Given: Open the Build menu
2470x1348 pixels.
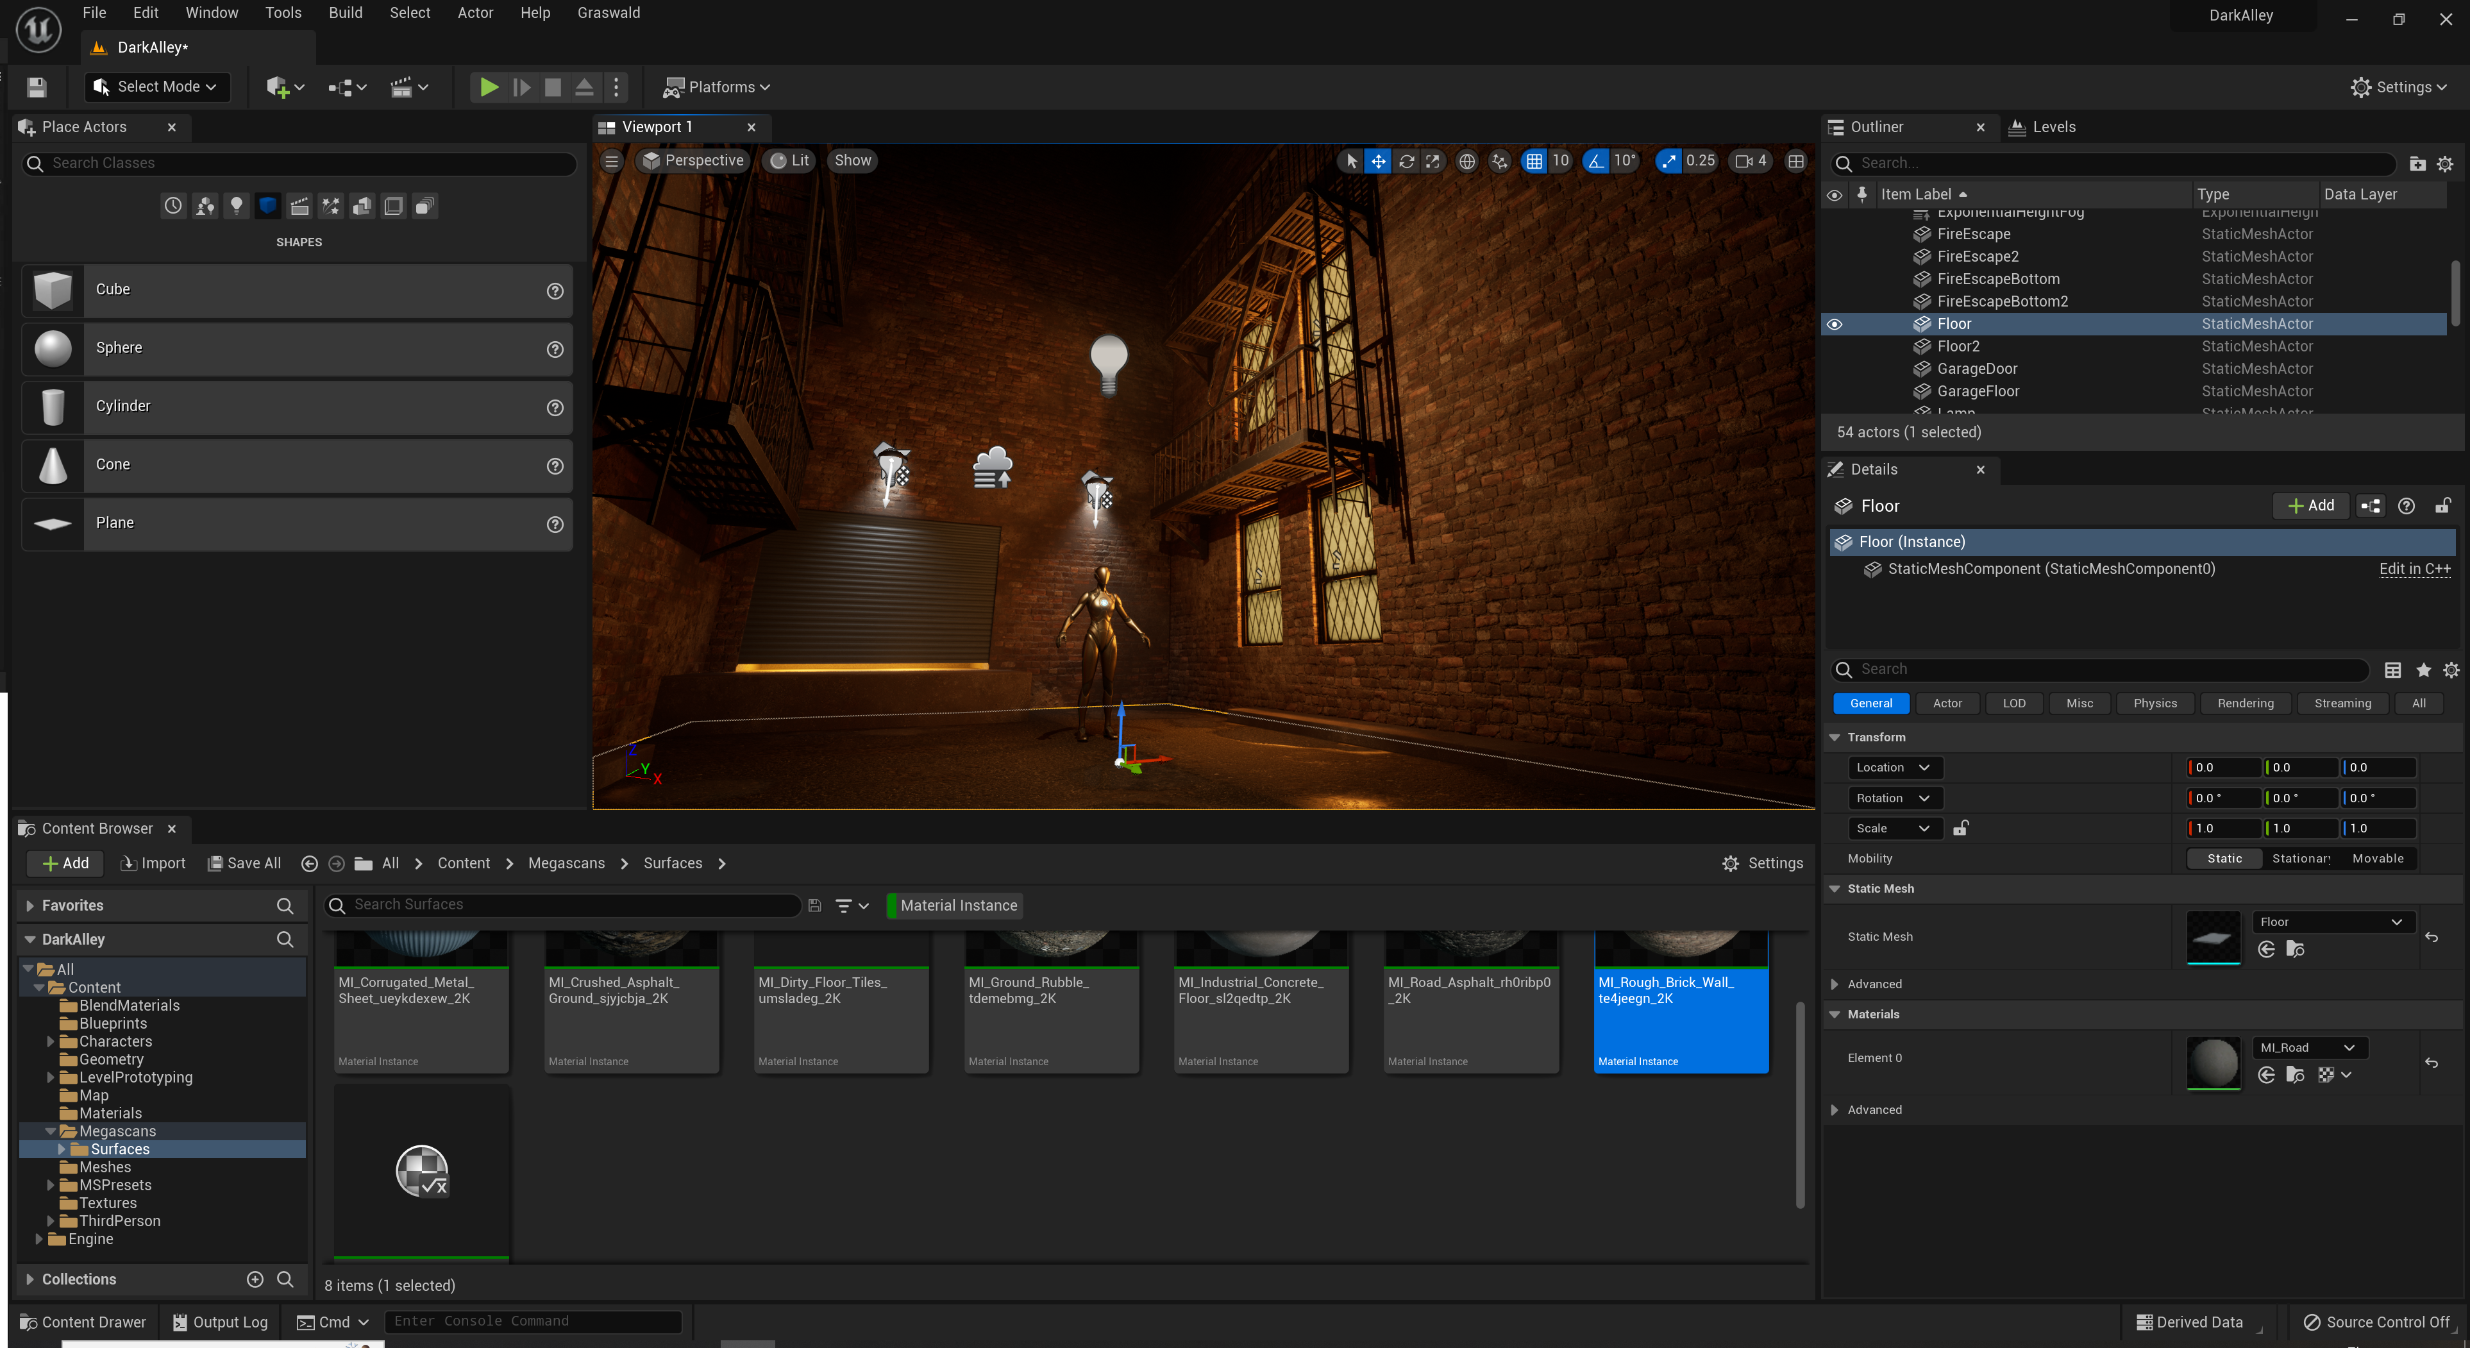Looking at the screenshot, I should 345,12.
